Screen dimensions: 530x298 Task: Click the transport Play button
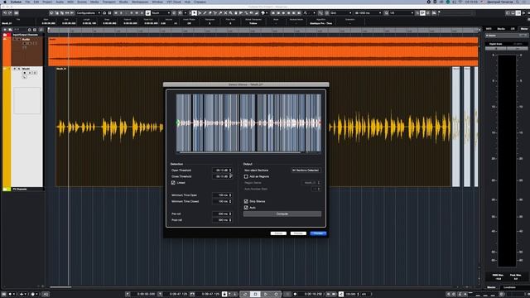click(x=266, y=294)
